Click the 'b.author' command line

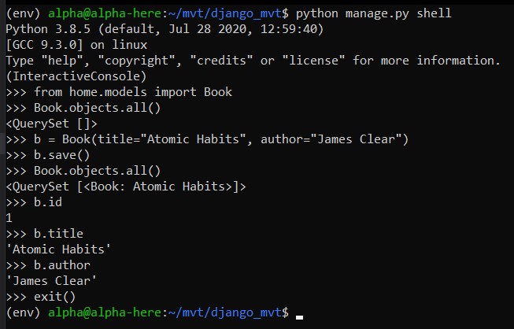tap(63, 265)
